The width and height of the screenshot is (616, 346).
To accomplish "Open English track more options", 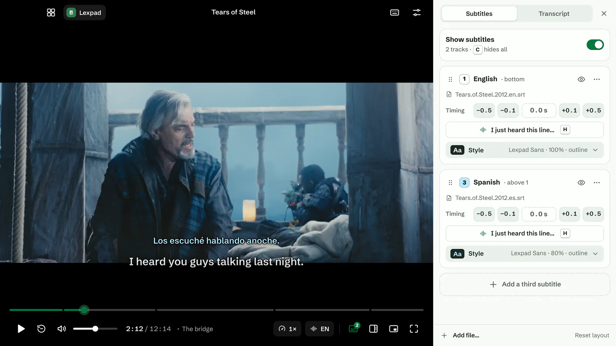I will 597,79.
